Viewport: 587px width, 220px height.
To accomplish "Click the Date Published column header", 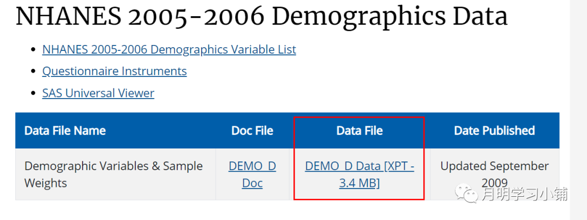I will (x=494, y=131).
